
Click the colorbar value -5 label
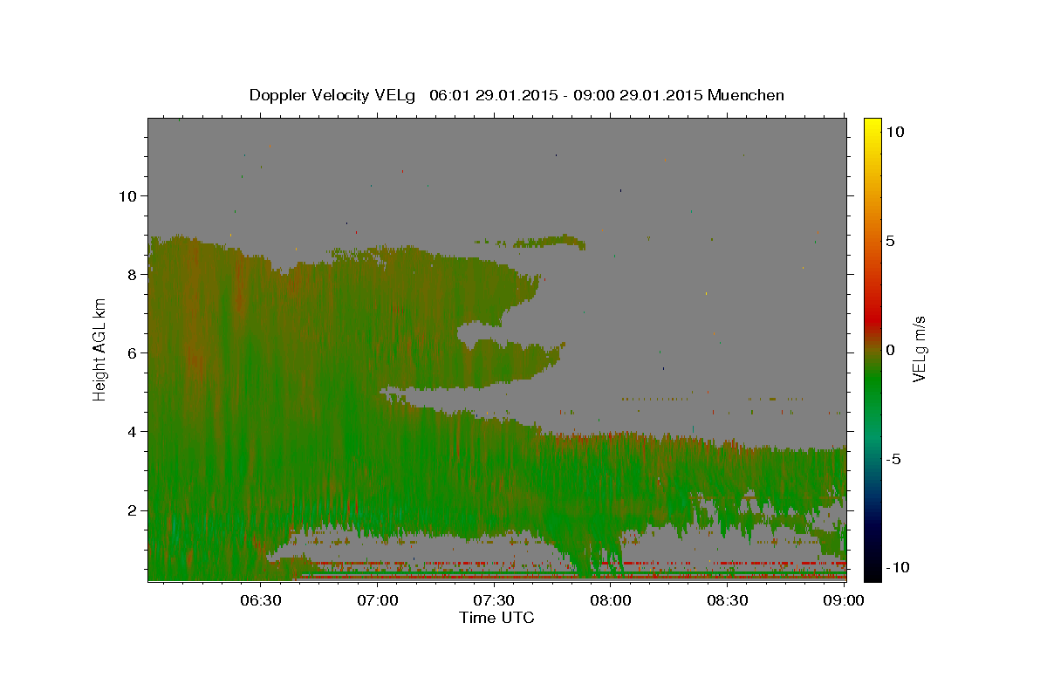tap(894, 459)
